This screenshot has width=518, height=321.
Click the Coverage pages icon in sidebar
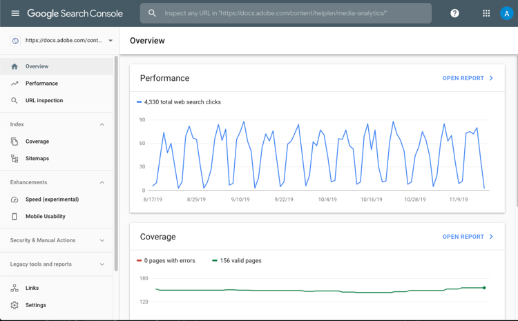pos(15,142)
